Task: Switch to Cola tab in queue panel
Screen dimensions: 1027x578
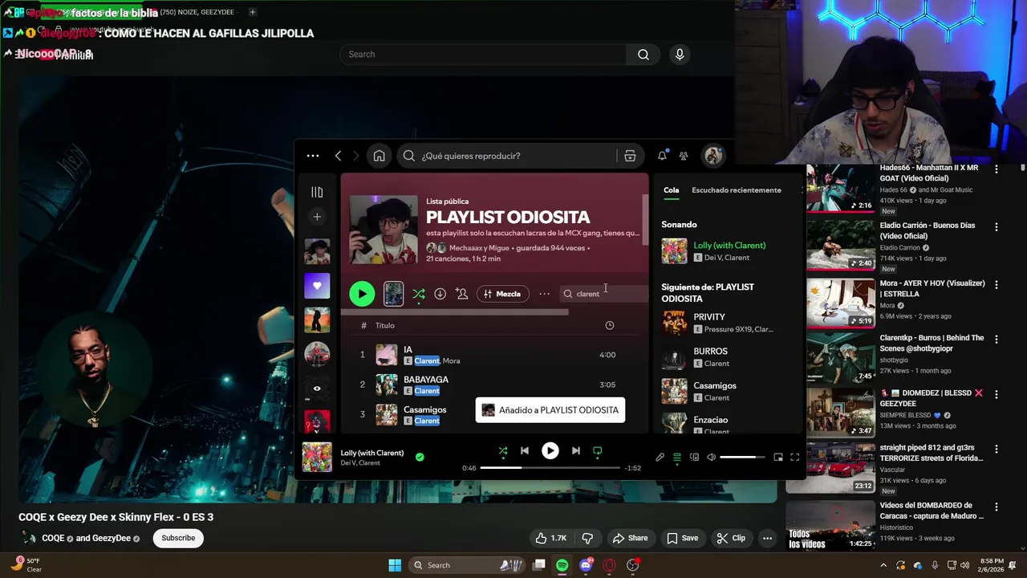Action: tap(671, 190)
